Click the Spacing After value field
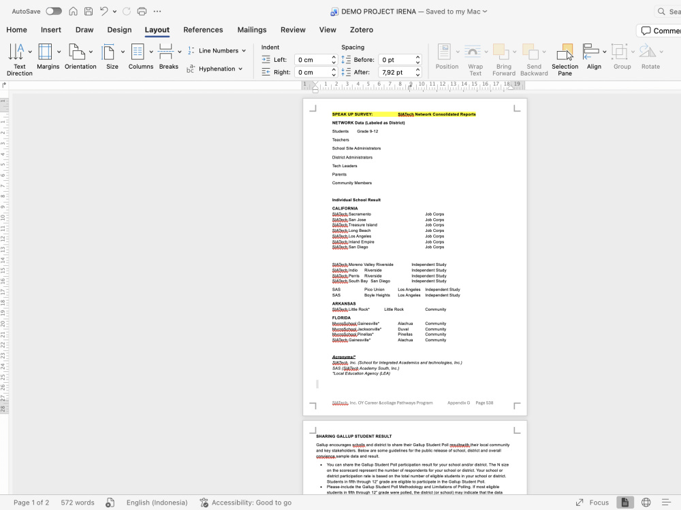The height and width of the screenshot is (510, 681). tap(396, 73)
